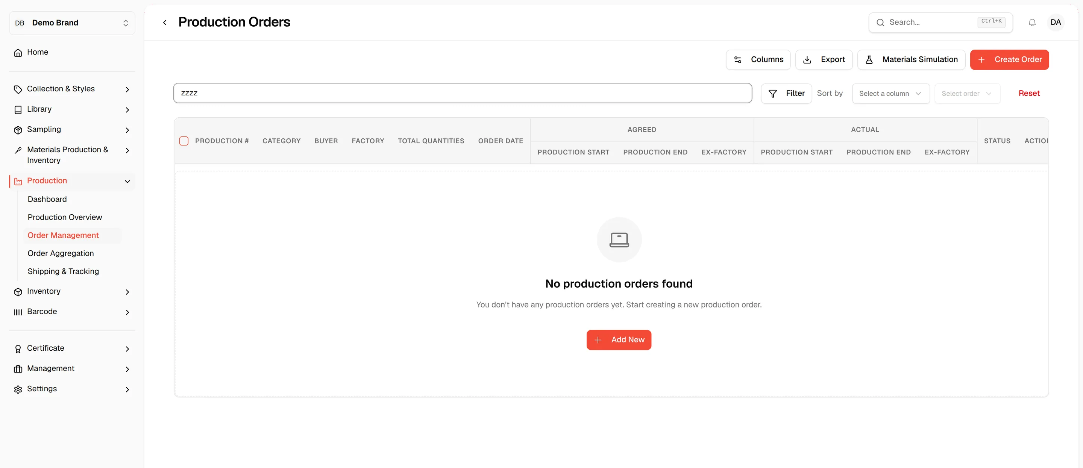Expand the Inventory section chevron
This screenshot has height=468, width=1083.
pyautogui.click(x=127, y=292)
